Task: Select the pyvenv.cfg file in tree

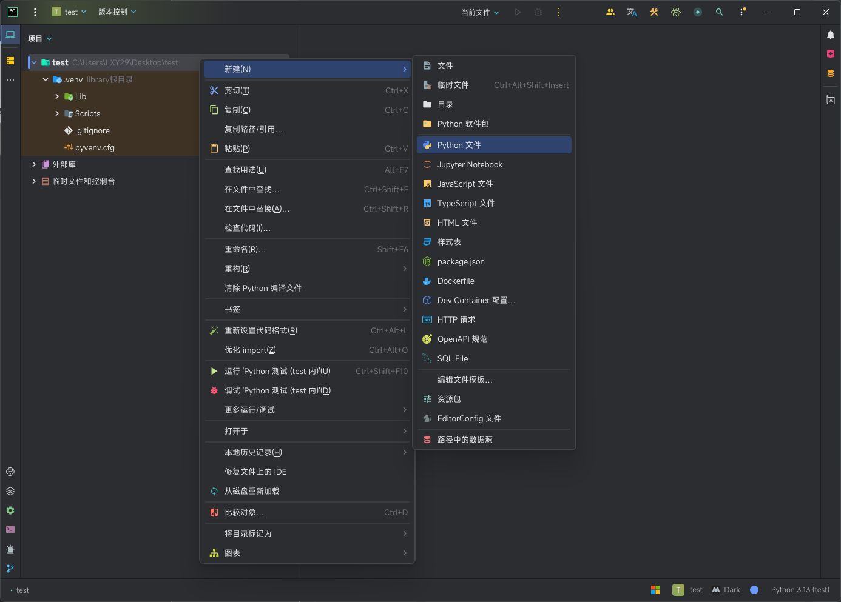Action: pos(95,147)
